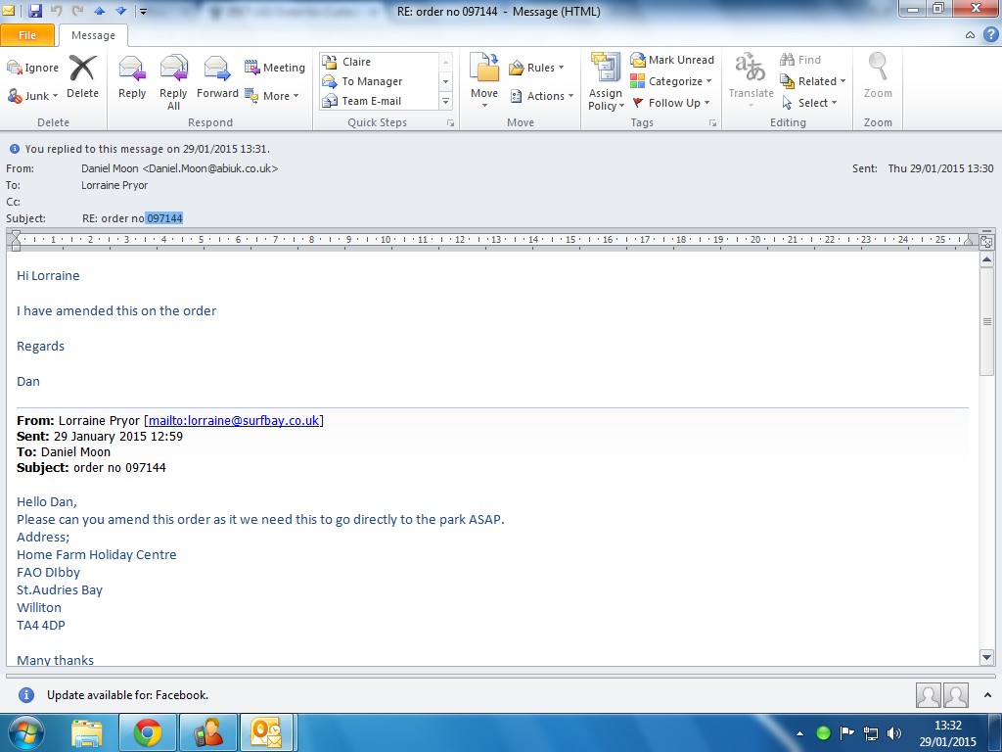Click the Facebook update available notice
1002x752 pixels.
128,695
